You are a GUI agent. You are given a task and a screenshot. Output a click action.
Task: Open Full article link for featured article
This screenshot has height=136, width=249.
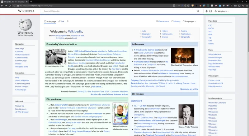97,86
